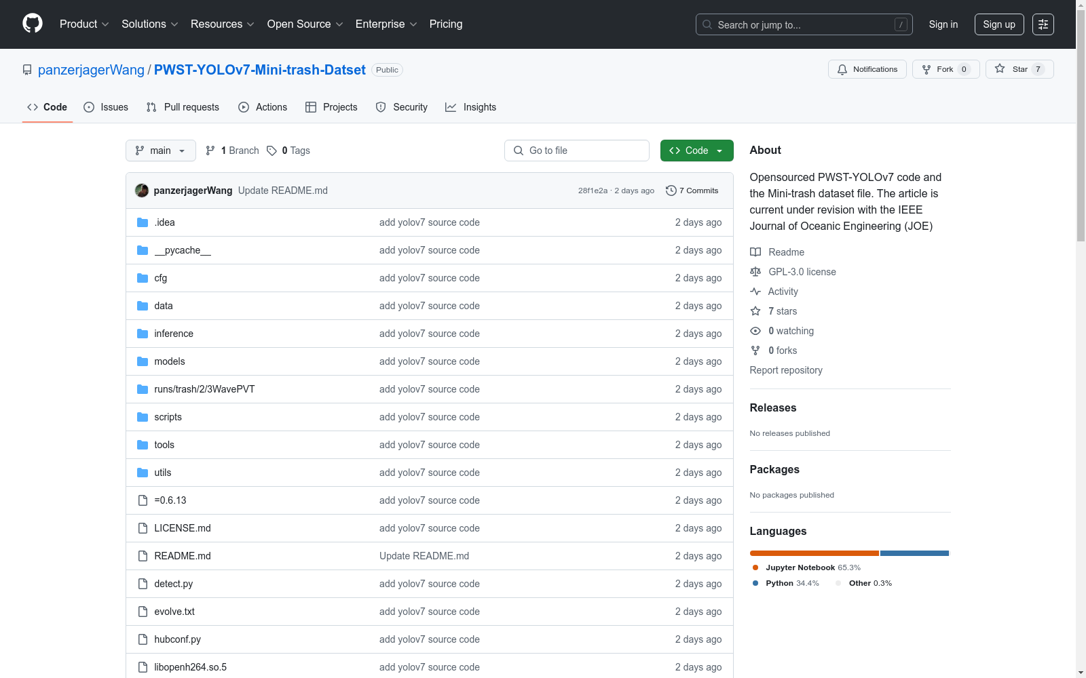
Task: Open the global navigation settings icon button
Action: pyautogui.click(x=1043, y=24)
